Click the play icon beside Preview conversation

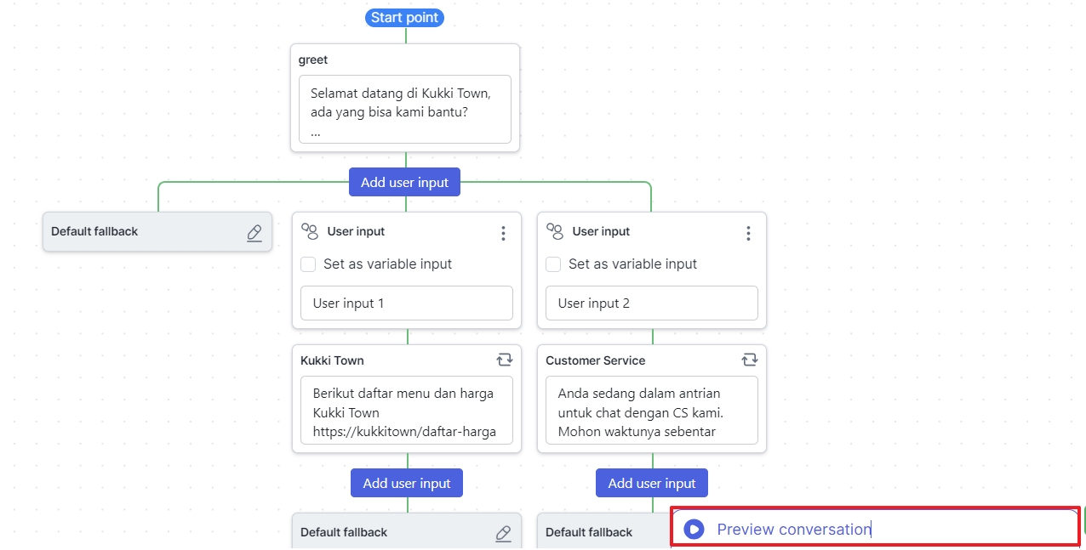(x=694, y=529)
